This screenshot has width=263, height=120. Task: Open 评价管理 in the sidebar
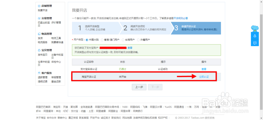tap(56, 23)
